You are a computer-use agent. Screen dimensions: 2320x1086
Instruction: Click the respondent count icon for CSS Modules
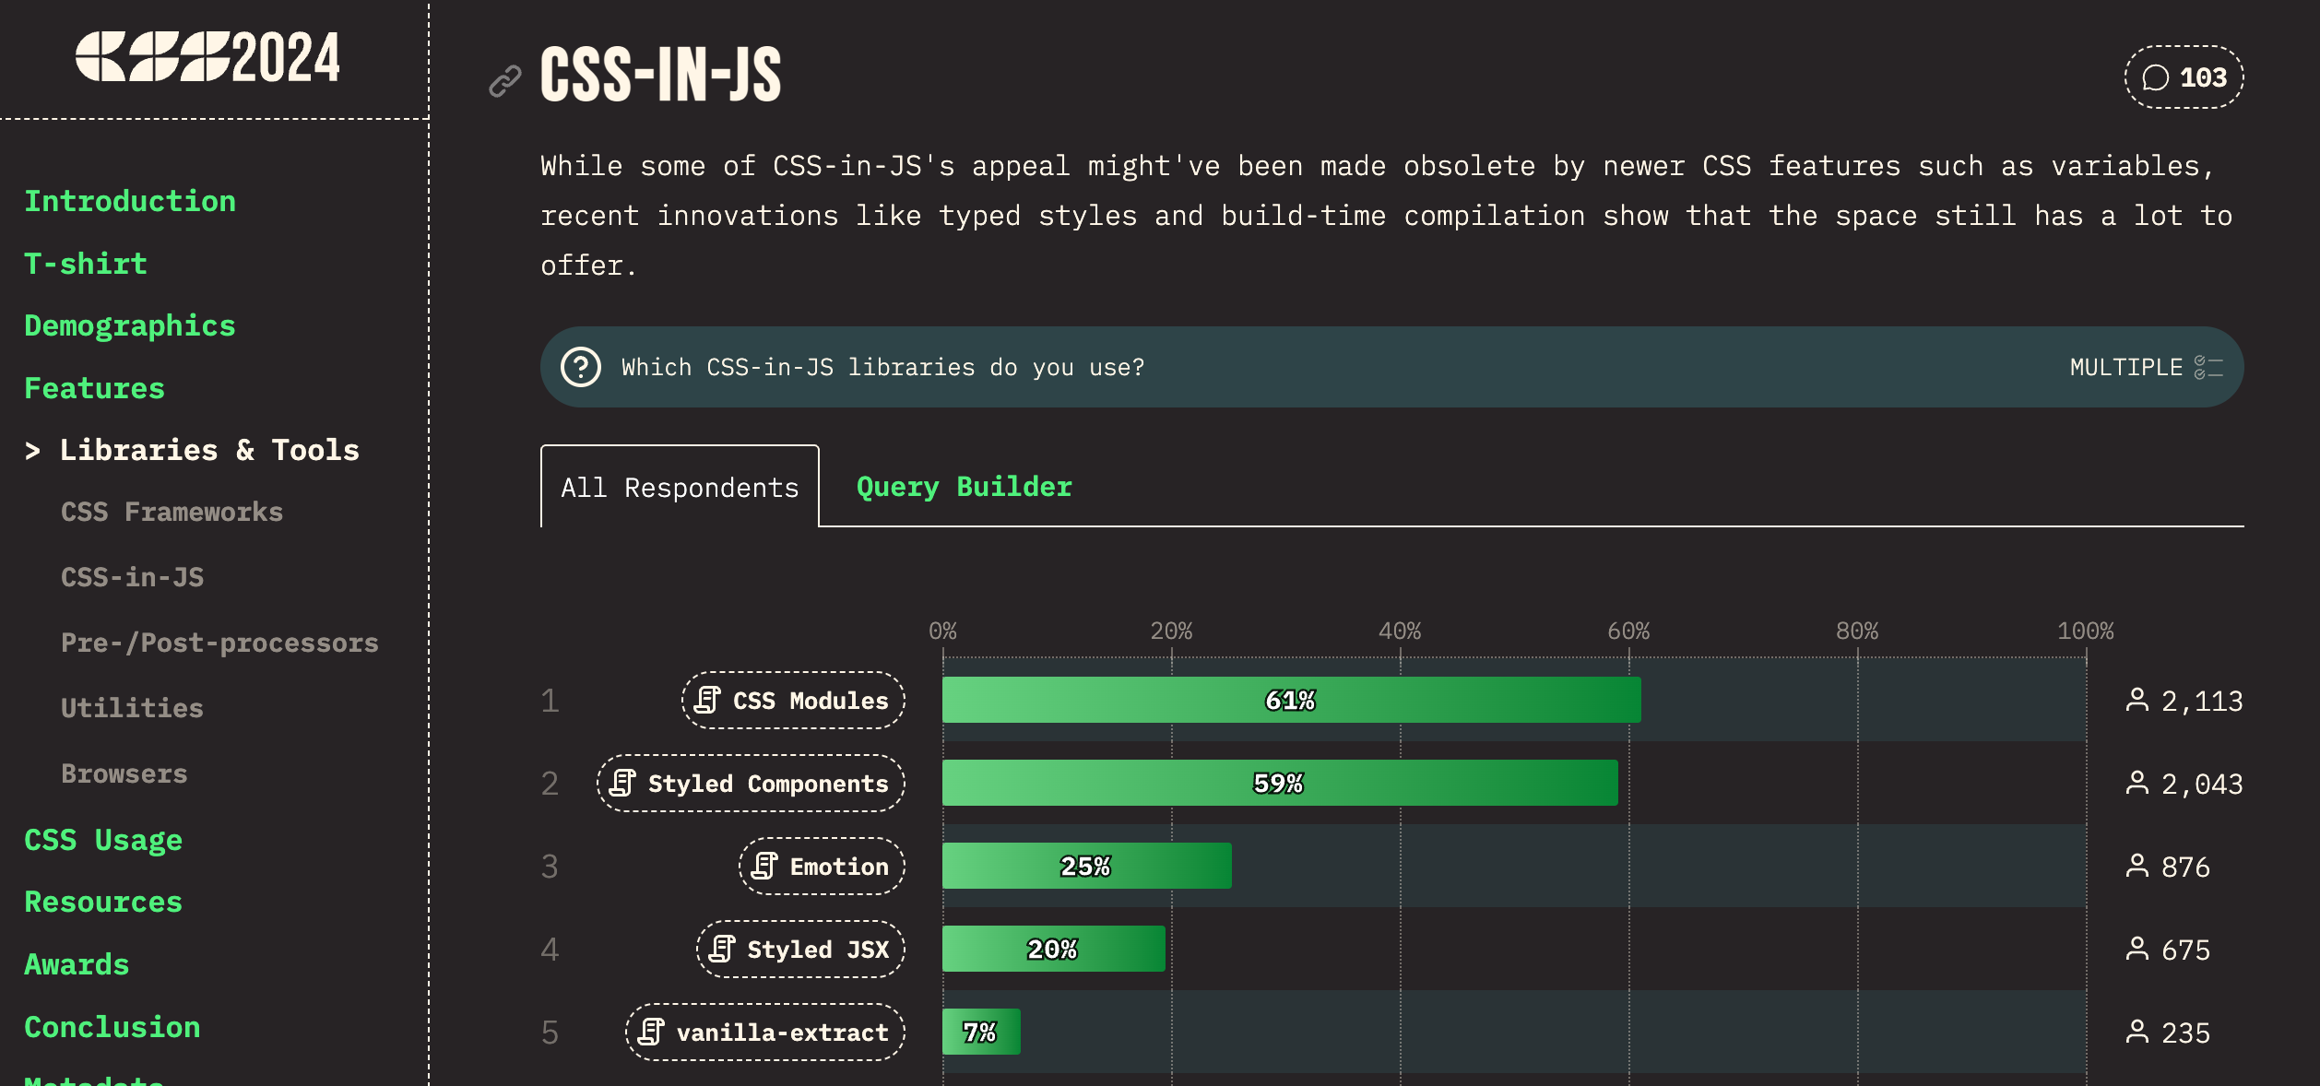coord(2137,700)
